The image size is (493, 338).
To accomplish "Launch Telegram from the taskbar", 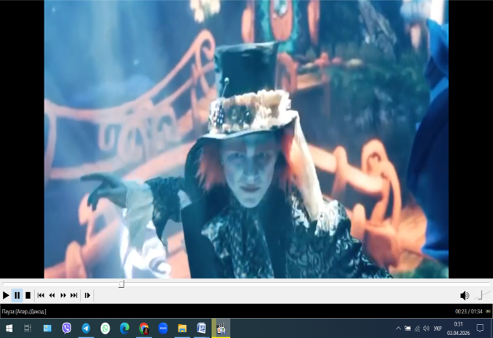I will (86, 329).
